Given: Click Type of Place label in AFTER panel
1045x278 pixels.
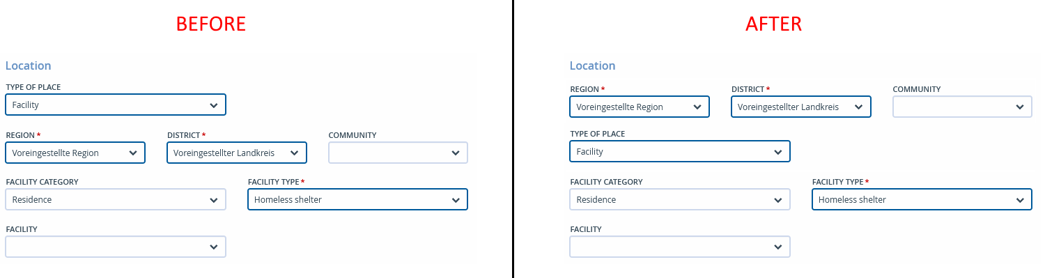Looking at the screenshot, I should point(598,134).
